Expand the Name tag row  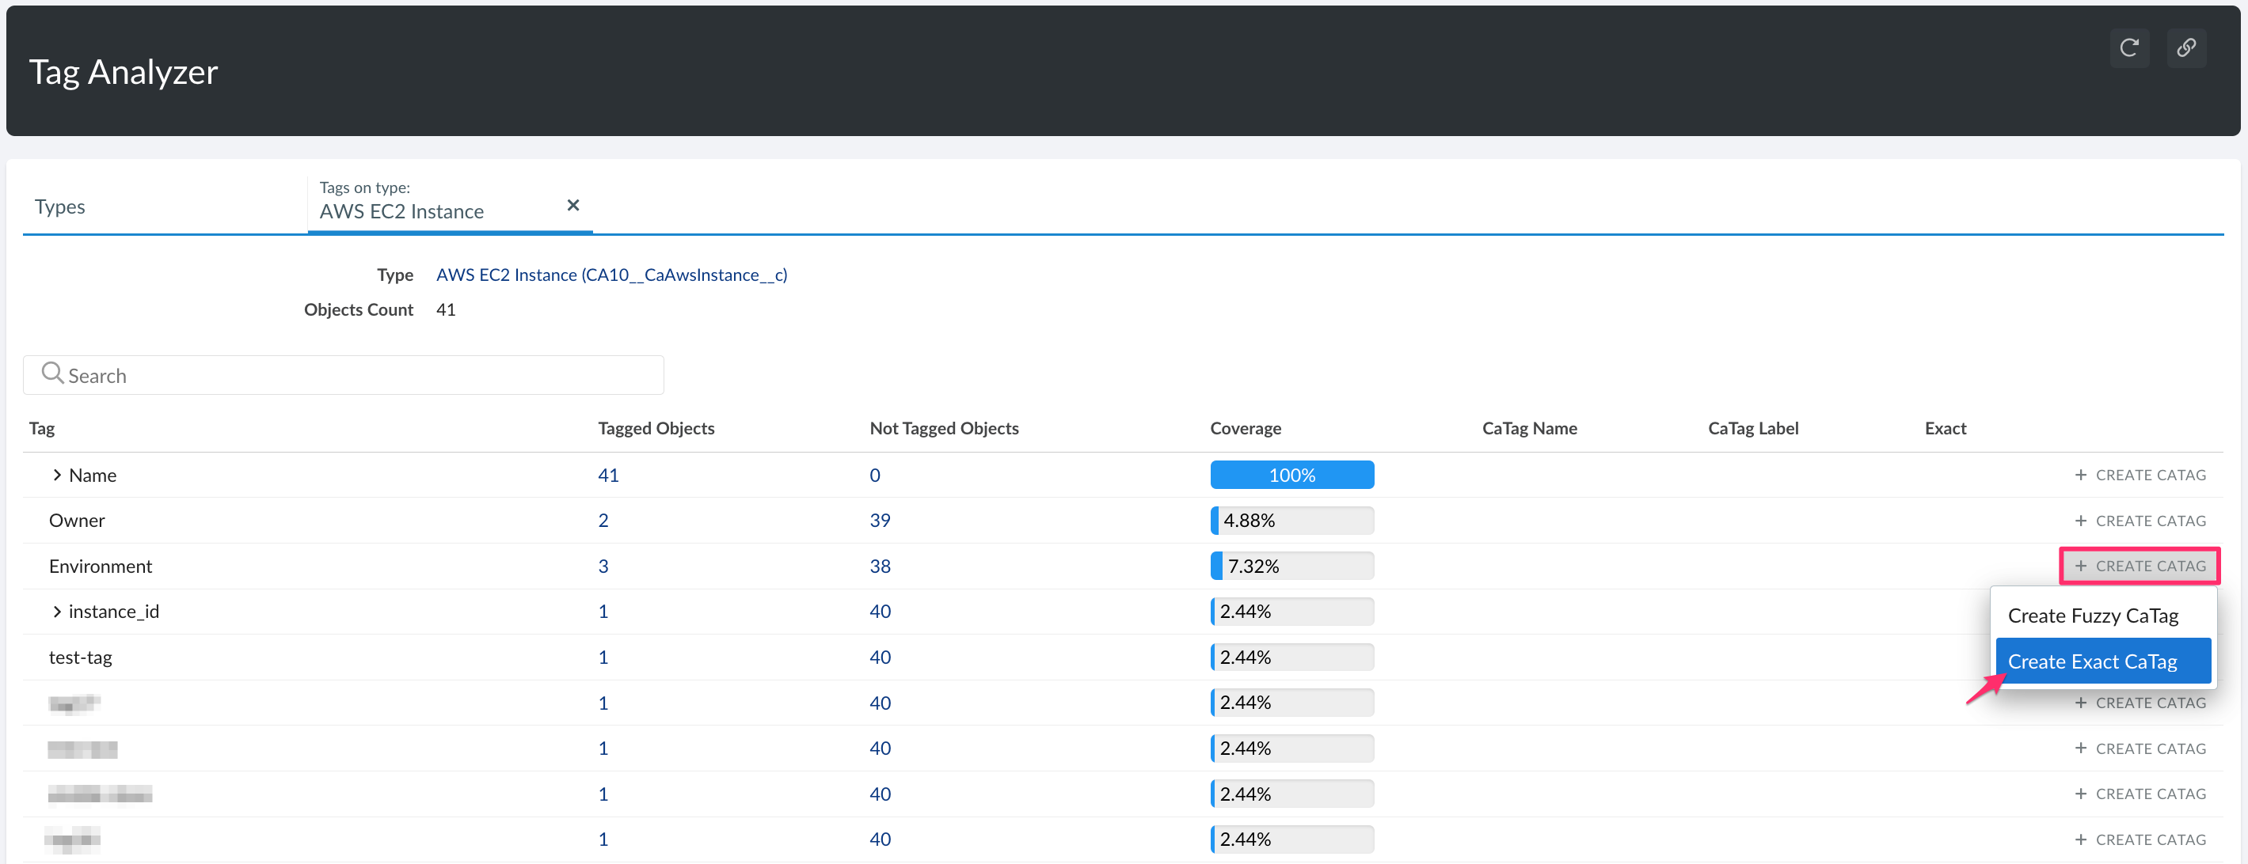coord(57,476)
